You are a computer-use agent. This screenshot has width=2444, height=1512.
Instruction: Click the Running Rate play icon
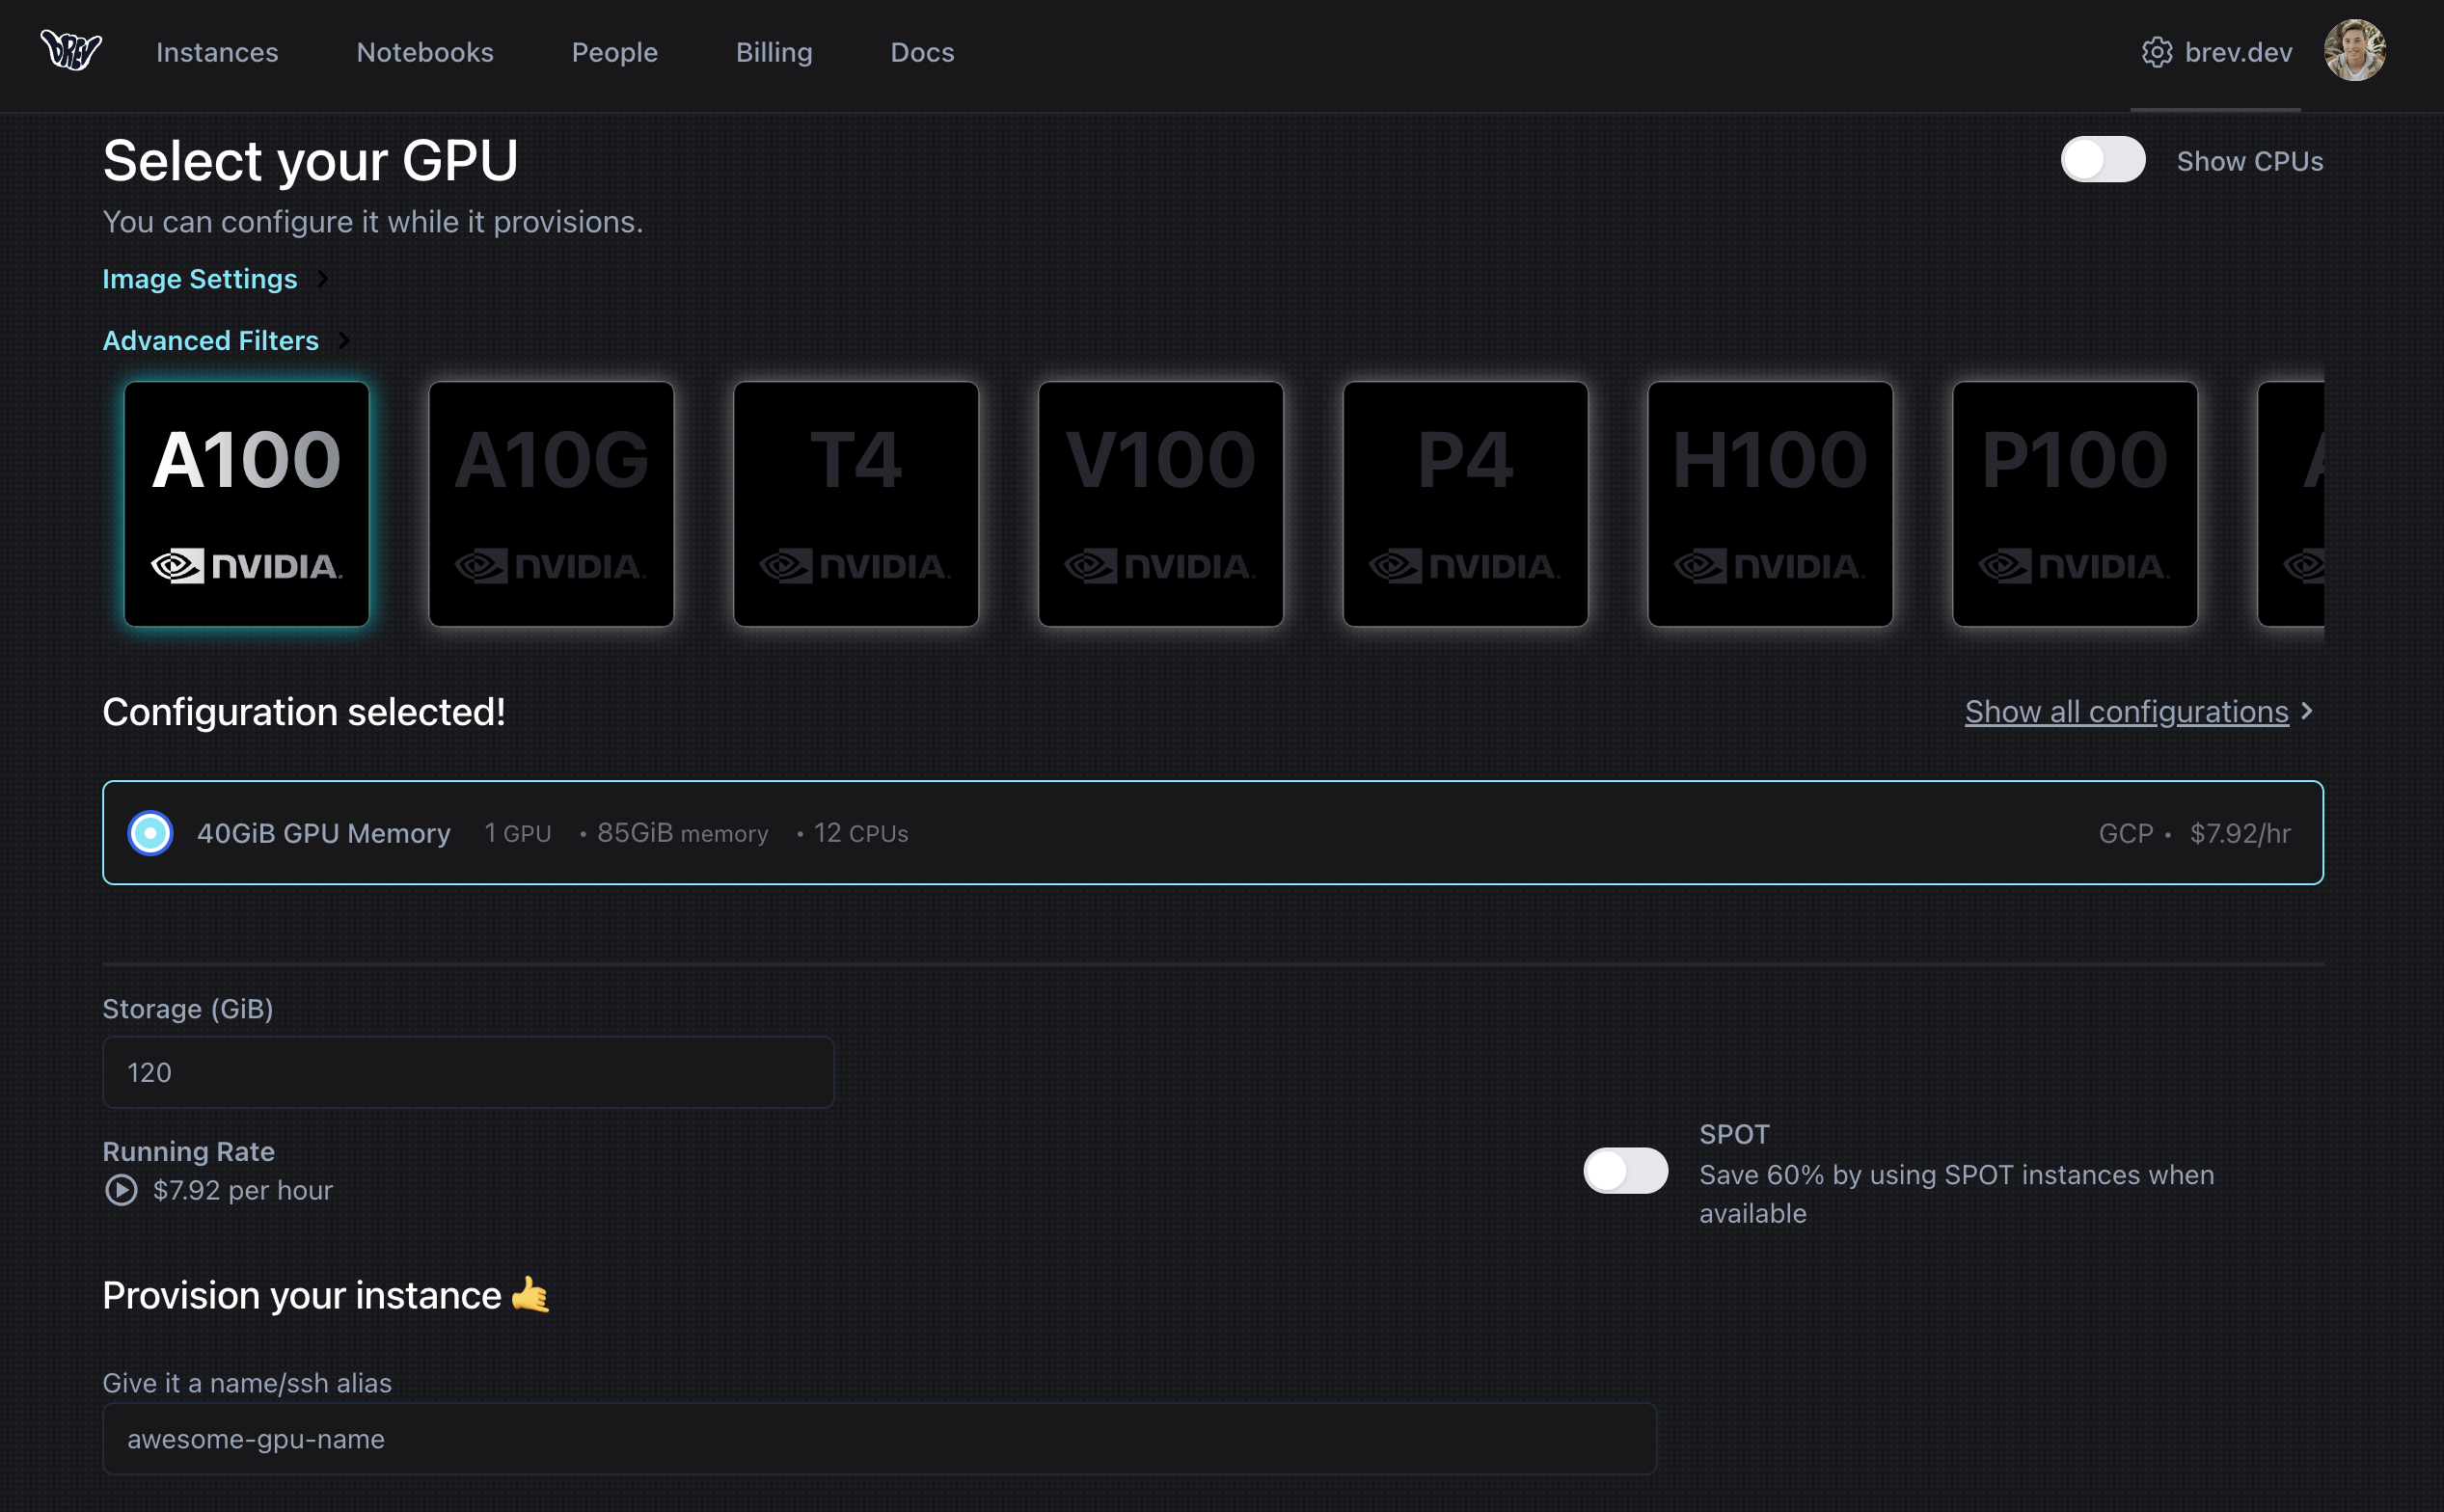coord(121,1190)
